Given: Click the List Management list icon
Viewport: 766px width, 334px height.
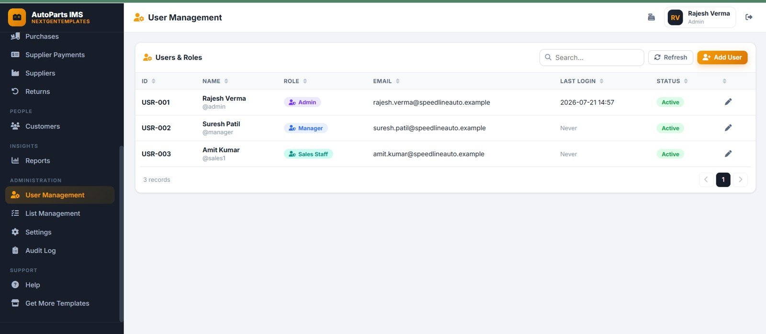Looking at the screenshot, I should [x=15, y=213].
